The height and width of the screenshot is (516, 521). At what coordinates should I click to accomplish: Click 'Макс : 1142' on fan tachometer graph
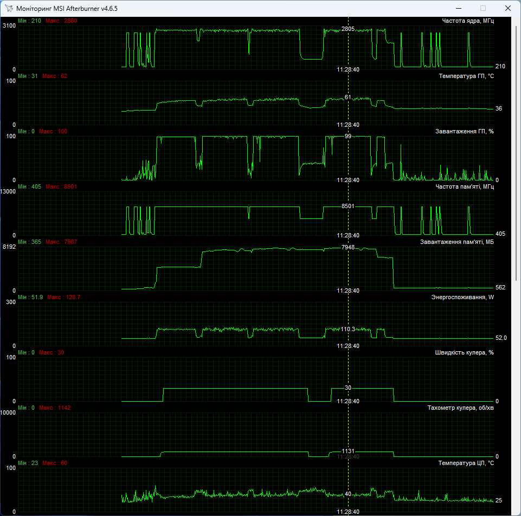point(55,408)
